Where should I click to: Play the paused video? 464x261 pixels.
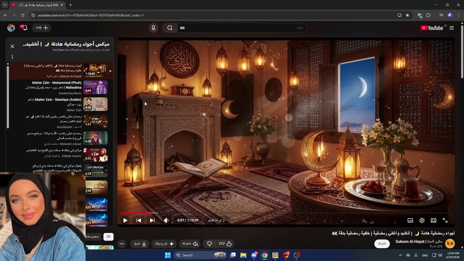click(125, 220)
